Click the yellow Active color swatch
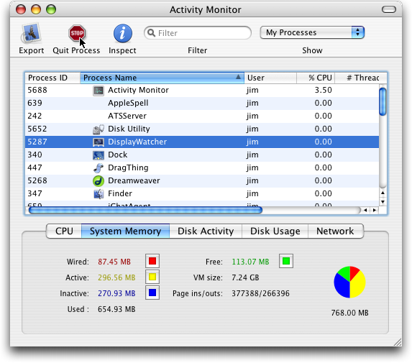Screen dimensions: 412x363 [x=152, y=277]
